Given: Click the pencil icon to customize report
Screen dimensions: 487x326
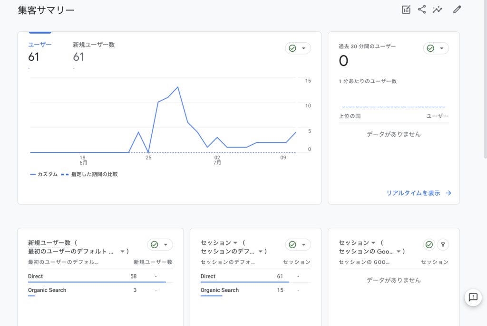Looking at the screenshot, I should [x=457, y=9].
